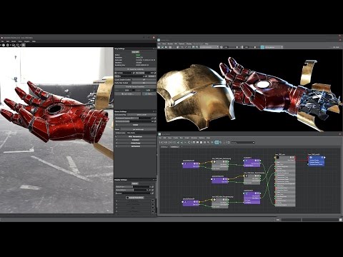Click teal square icon in Render View toolbar

point(262,47)
